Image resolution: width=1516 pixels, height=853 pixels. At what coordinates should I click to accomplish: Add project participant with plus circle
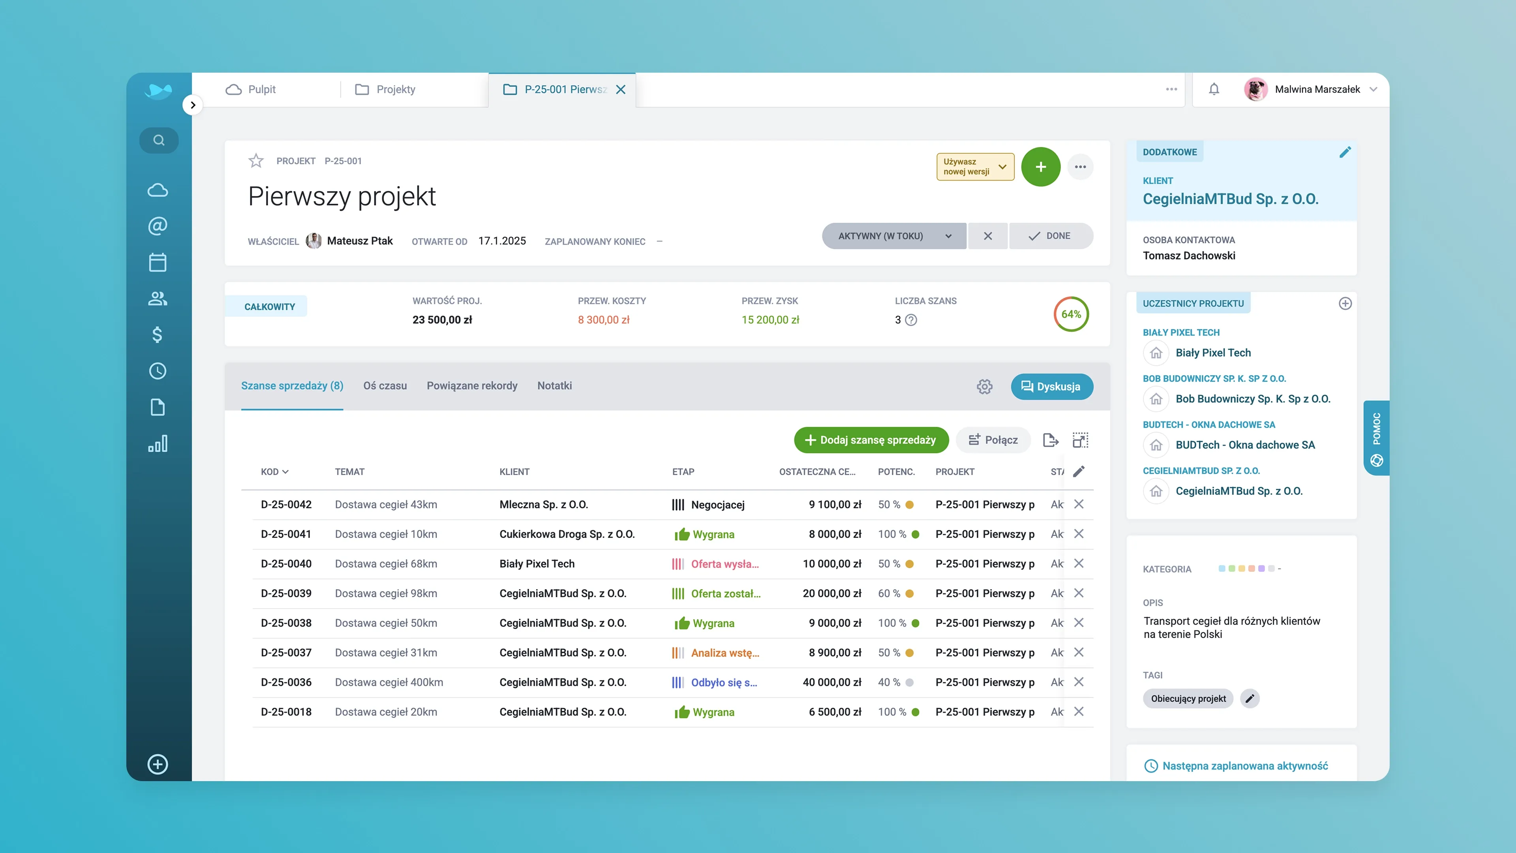click(1345, 304)
